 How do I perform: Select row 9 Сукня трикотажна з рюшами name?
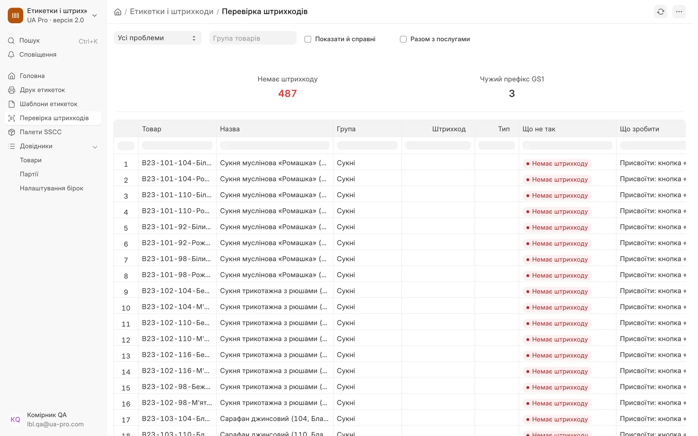[x=274, y=291]
